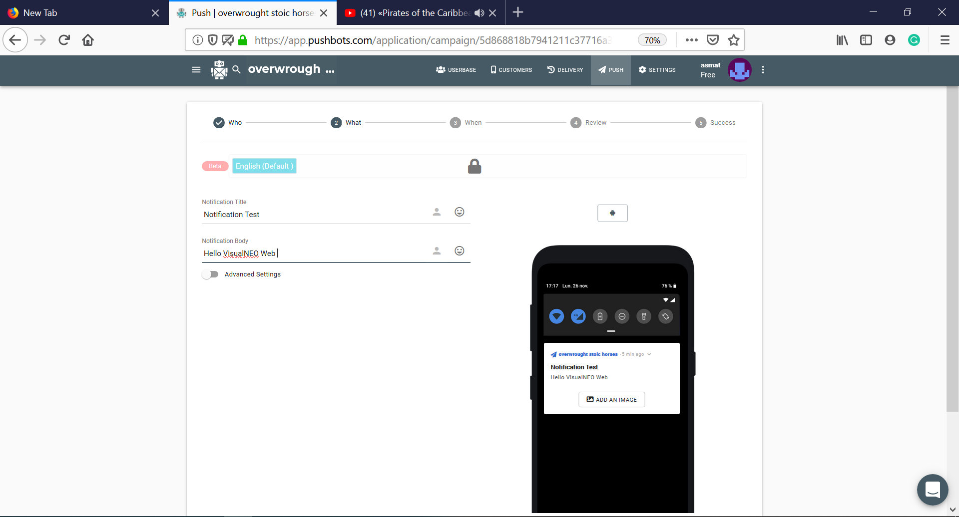Click the search magnifier icon beside app name
The height and width of the screenshot is (517, 959).
coord(237,70)
